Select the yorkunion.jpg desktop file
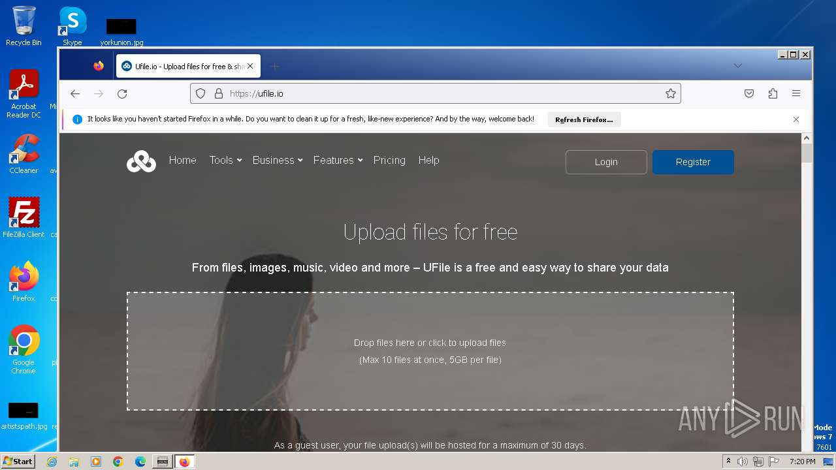 click(121, 33)
